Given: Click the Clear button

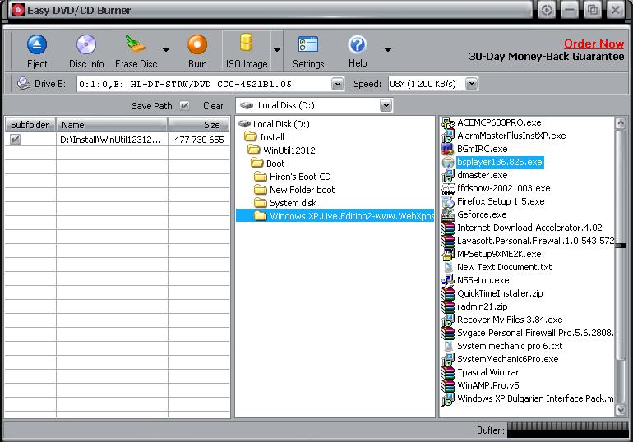Looking at the screenshot, I should (213, 106).
